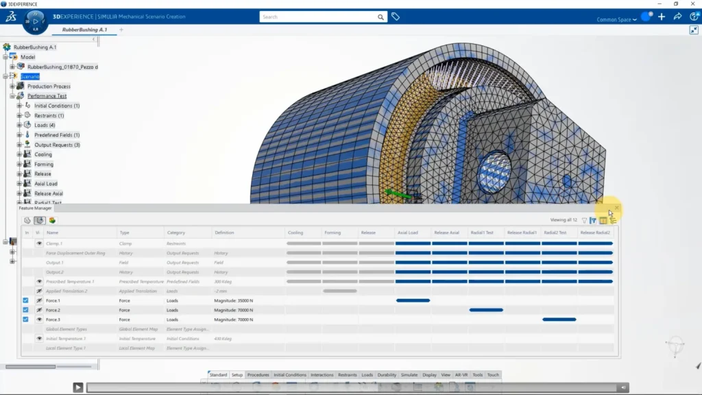
Task: Click the Loads folder icon in tree
Action: 27,125
